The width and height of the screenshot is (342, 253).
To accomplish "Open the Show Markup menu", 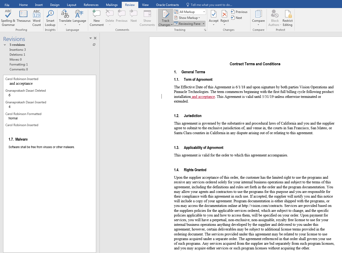I will (x=187, y=18).
